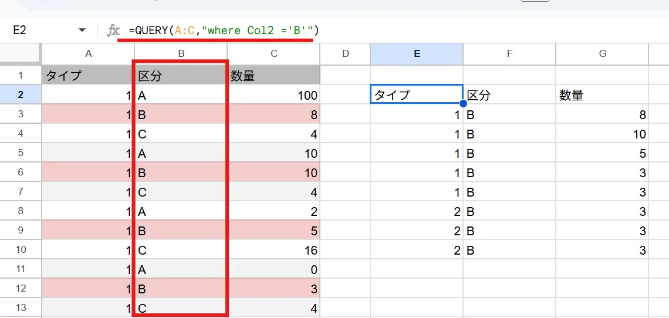Click the 数量 header cell in column C
Image resolution: width=669 pixels, height=318 pixels.
(274, 75)
